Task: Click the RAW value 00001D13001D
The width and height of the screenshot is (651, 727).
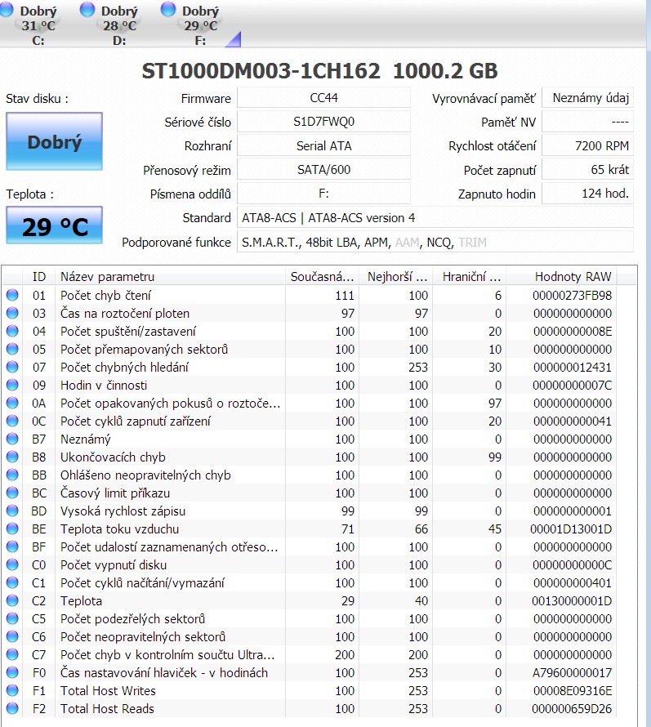Action: [571, 529]
